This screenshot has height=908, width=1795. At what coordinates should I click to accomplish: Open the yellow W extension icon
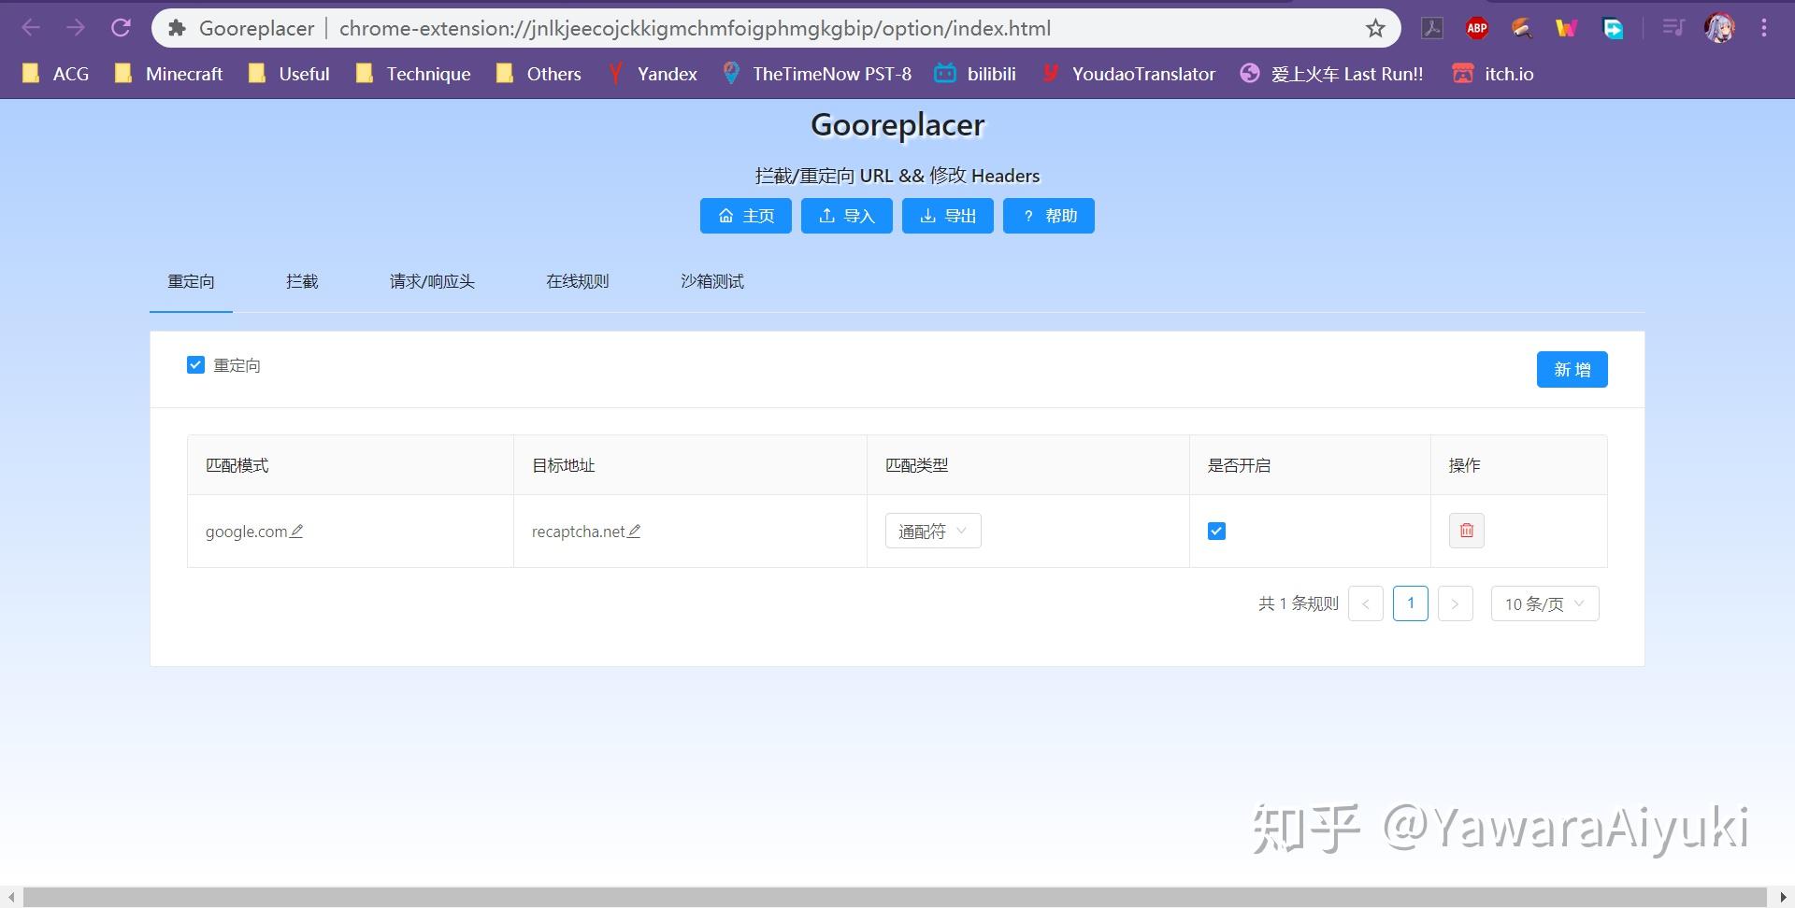[1567, 28]
